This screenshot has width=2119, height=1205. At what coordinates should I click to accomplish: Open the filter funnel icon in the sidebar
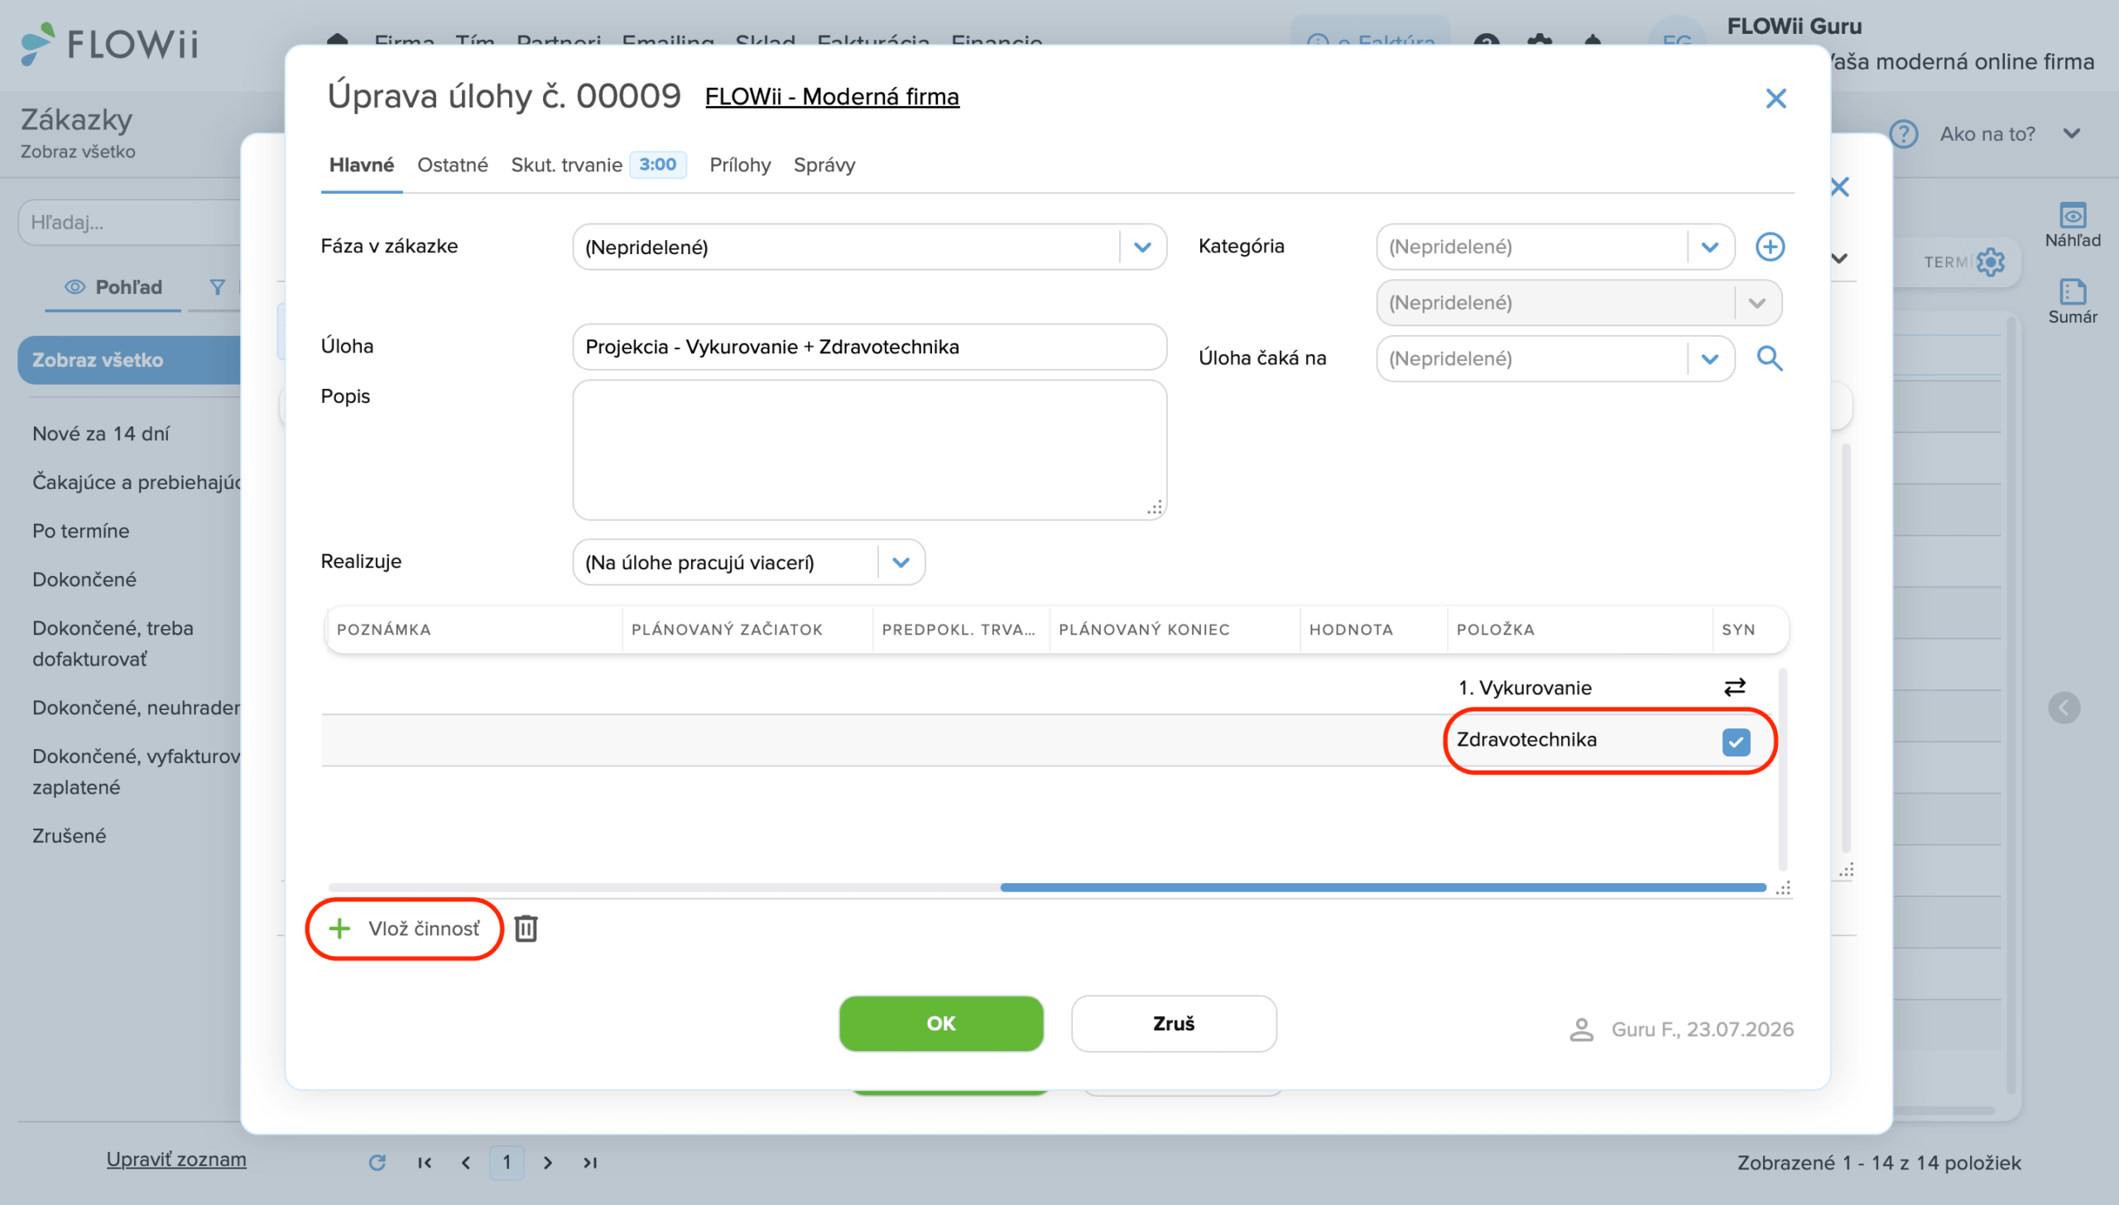click(217, 287)
